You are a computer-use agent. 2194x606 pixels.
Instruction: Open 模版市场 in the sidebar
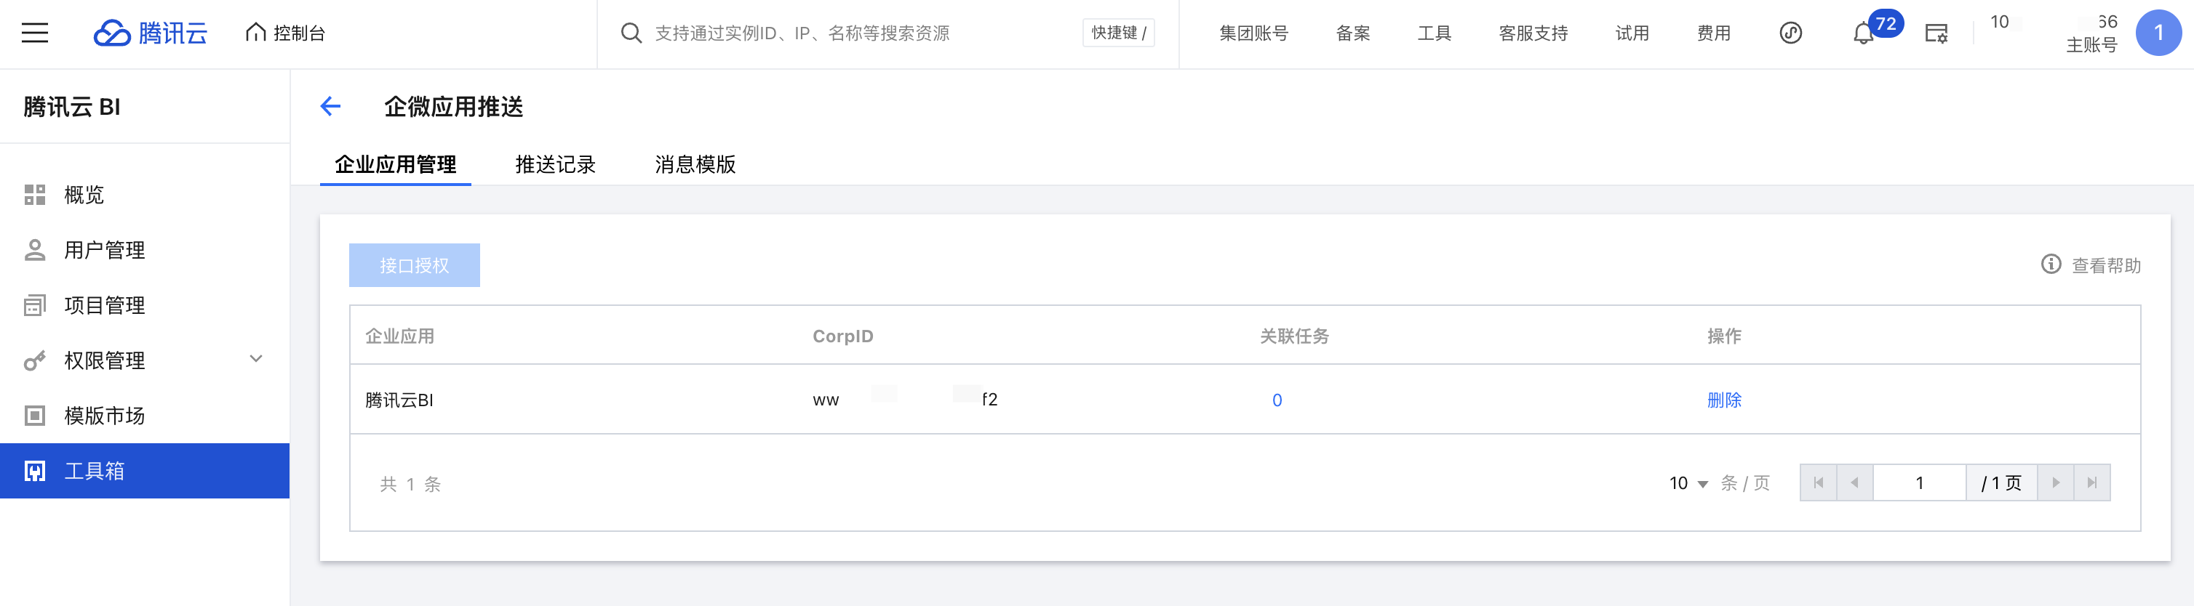[x=145, y=416]
